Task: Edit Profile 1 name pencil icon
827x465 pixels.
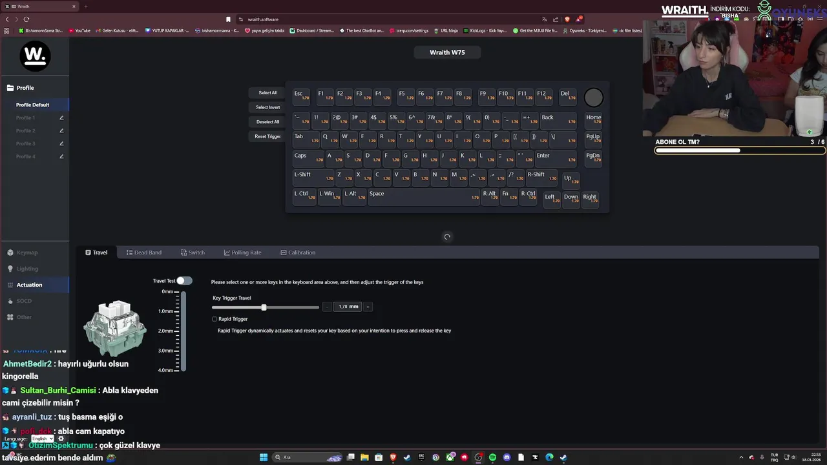Action: pos(61,118)
